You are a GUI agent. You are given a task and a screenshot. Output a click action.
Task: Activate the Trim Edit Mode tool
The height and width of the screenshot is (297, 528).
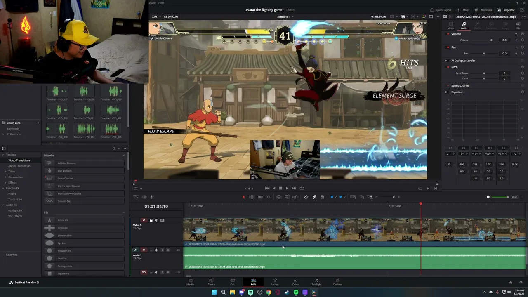tap(252, 197)
